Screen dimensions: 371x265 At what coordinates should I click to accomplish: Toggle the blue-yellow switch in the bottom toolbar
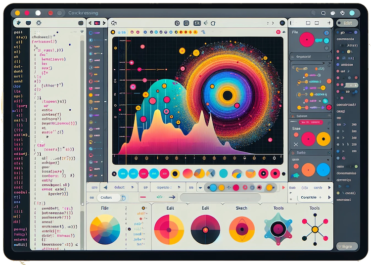pyautogui.click(x=217, y=187)
